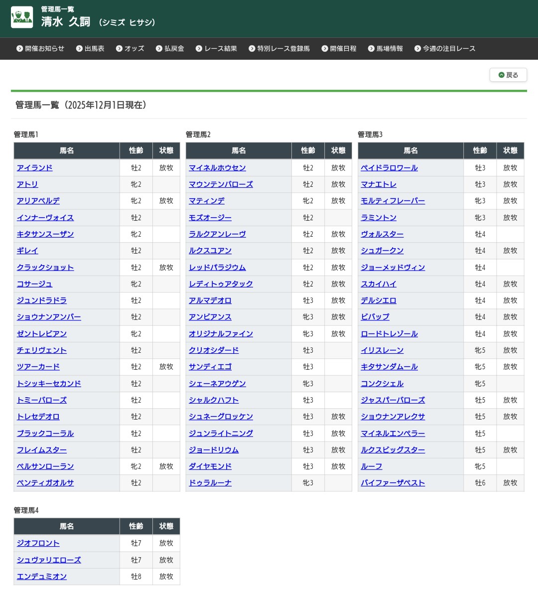The height and width of the screenshot is (605, 538).
Task: Click 状態 header in 管理馬3 table
Action: 510,151
